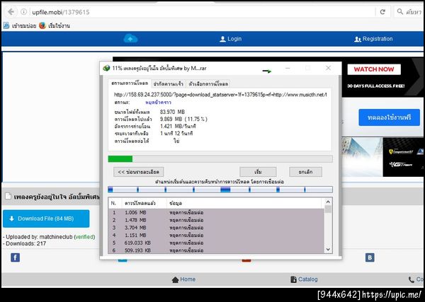Select connection row 4 with 1.151 MB

point(216,236)
